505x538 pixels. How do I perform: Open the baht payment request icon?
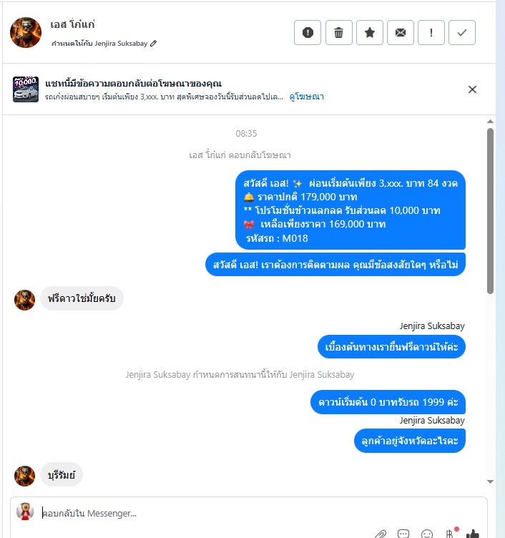pos(450,533)
